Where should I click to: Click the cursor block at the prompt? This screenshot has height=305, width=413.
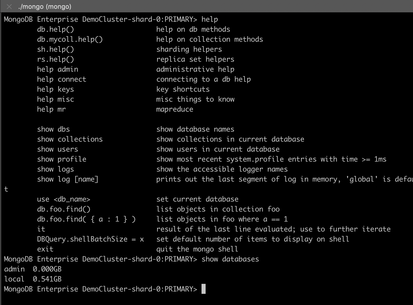[204, 289]
